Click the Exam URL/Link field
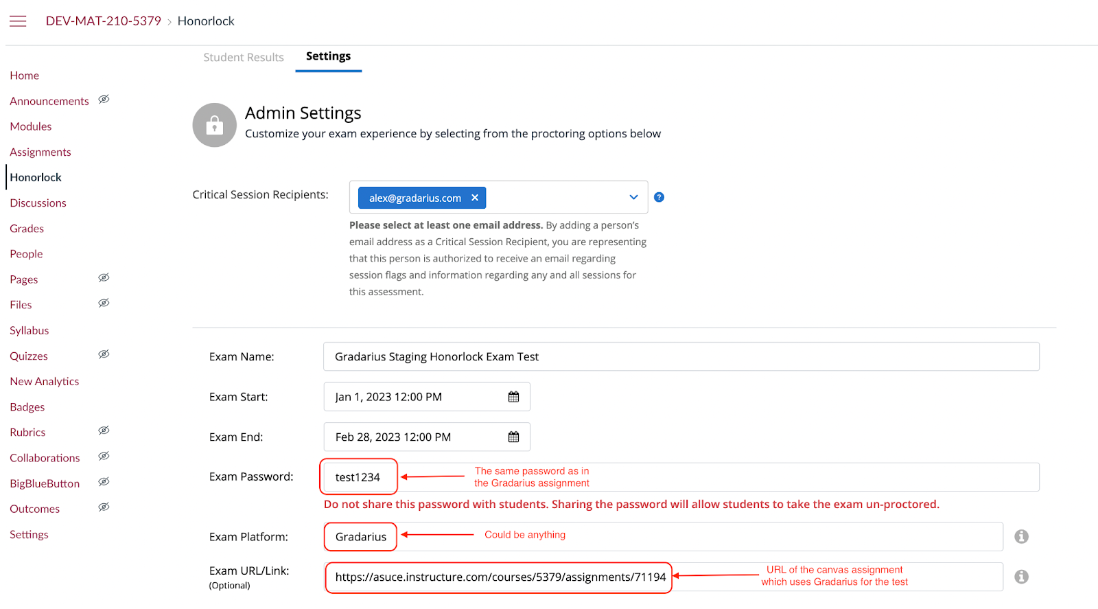Viewport: 1098px width, 609px height. 664,577
